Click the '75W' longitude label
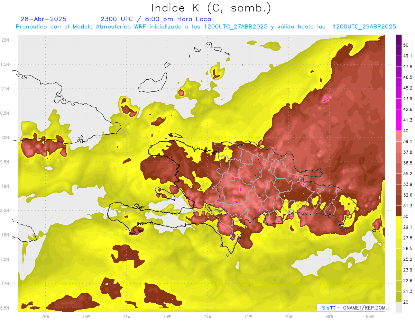415x321 pixels. (x=86, y=316)
